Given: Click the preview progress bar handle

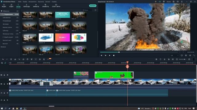Looking at the screenshot, I should [x=119, y=52].
